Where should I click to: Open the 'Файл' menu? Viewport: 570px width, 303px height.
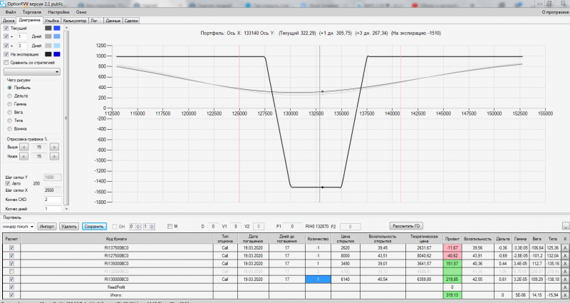(11, 12)
